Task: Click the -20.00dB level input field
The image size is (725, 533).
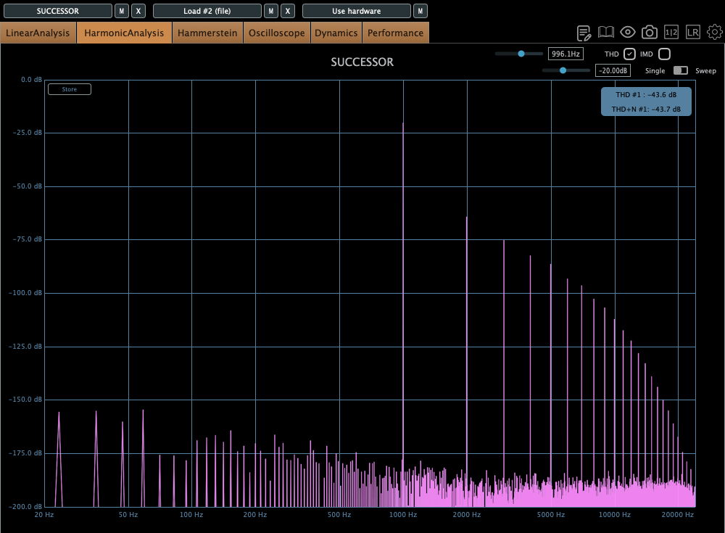Action: (x=613, y=70)
